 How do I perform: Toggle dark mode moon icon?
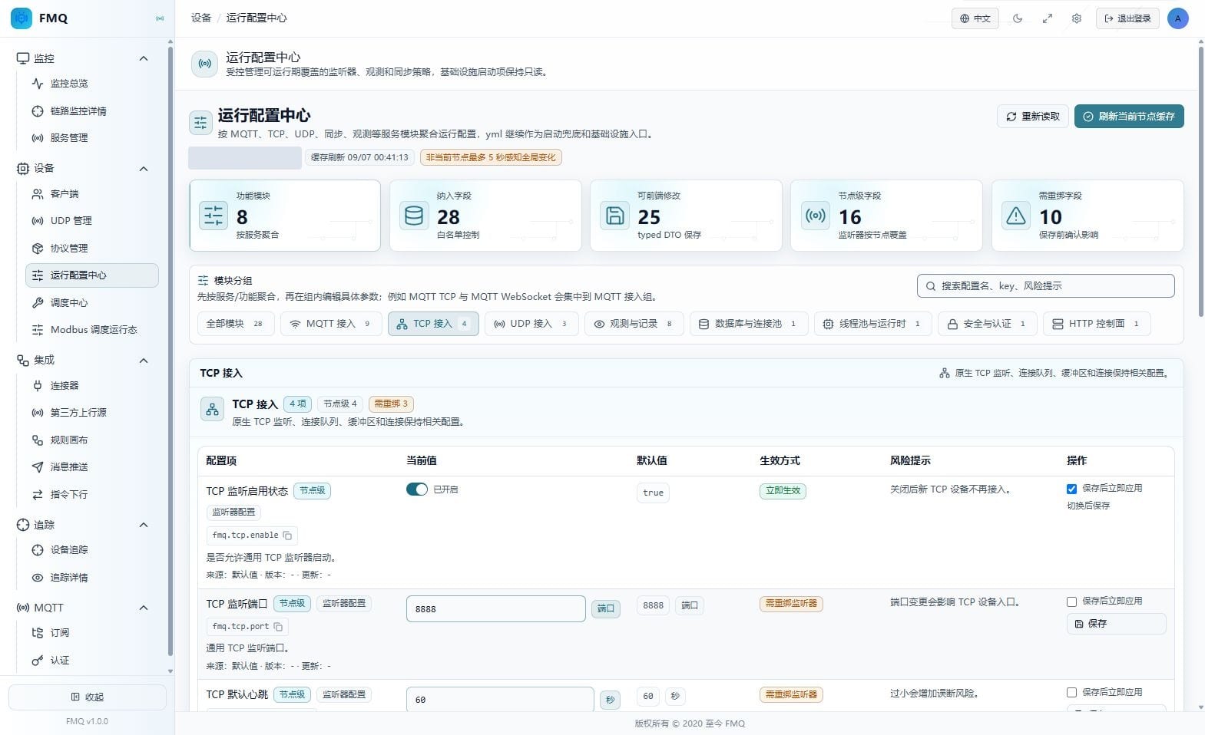pos(1018,18)
